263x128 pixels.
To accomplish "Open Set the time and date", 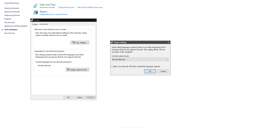I will (47, 7).
